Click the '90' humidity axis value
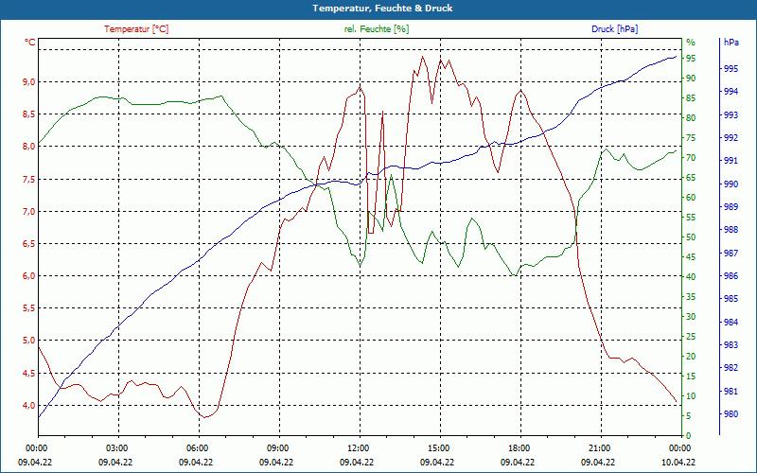 [691, 79]
